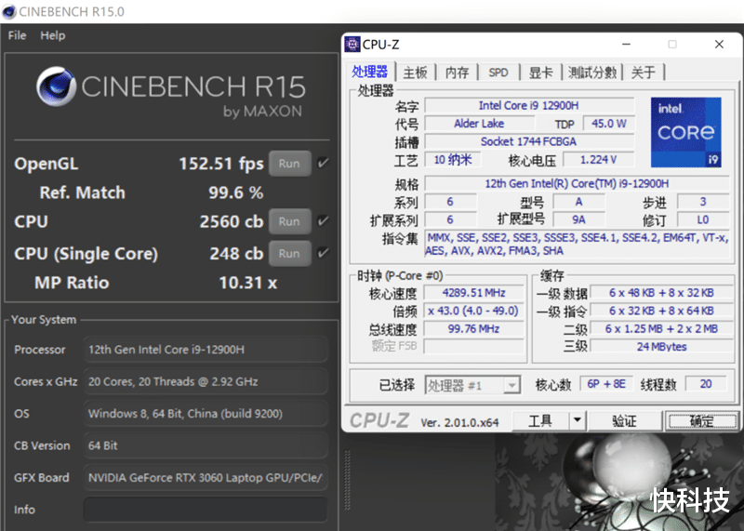The height and width of the screenshot is (531, 744).
Task: Click the Intel Core i9 logo badge
Action: [x=685, y=132]
